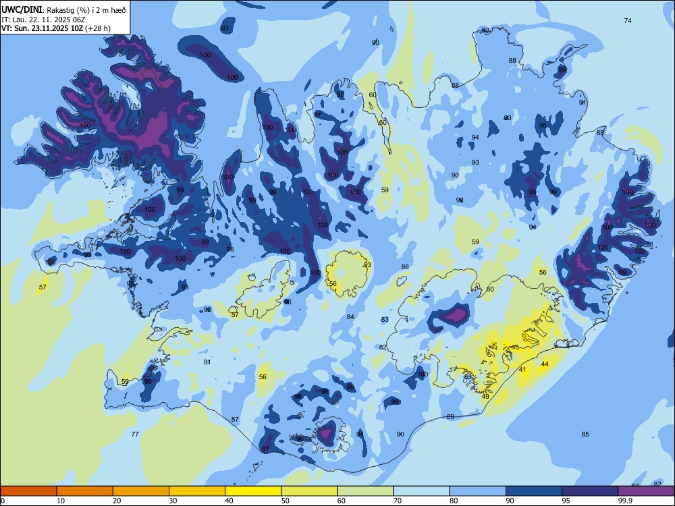Screen dimensions: 675x506
Task: Click the '87' humidity value on the map
Action: pyautogui.click(x=235, y=419)
